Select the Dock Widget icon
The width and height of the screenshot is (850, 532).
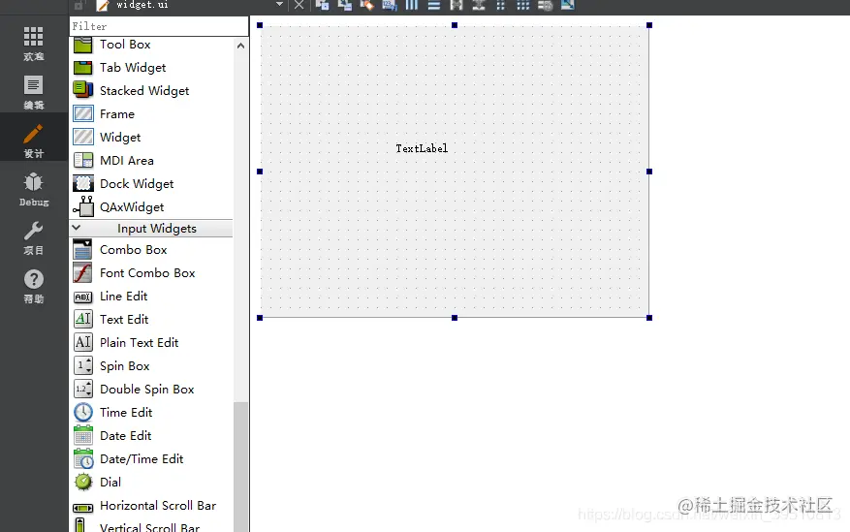(83, 184)
